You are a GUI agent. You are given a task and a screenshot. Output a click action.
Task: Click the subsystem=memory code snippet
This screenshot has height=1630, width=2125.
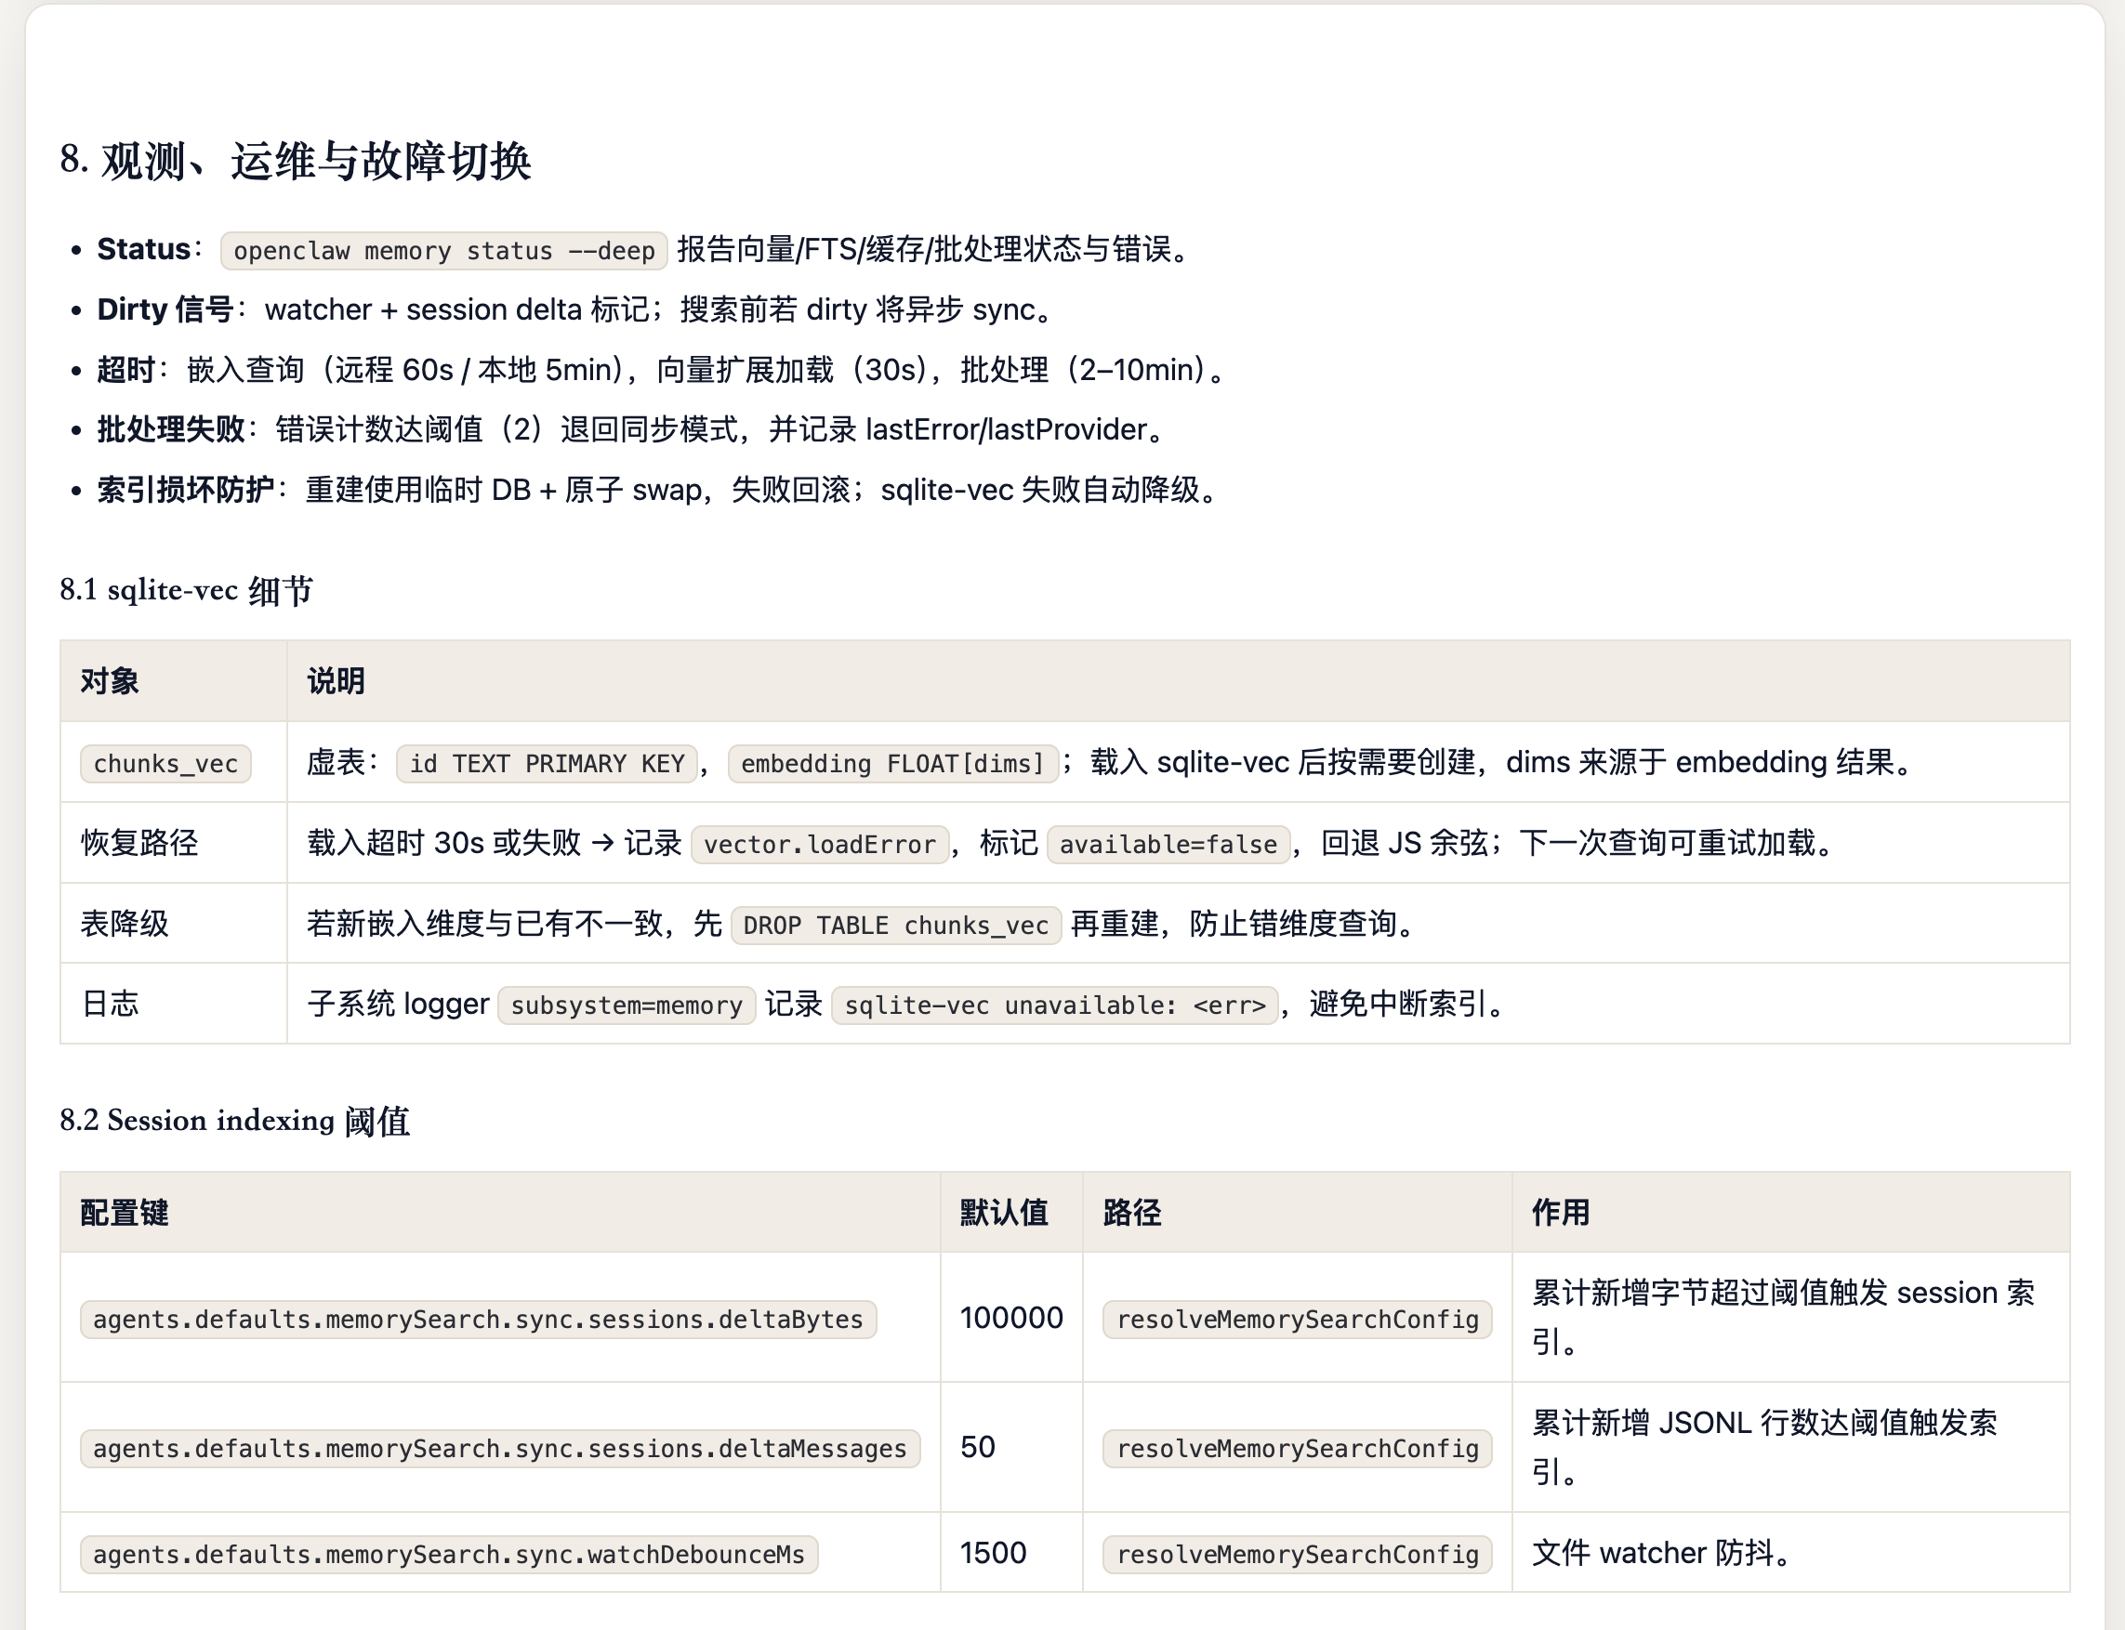point(626,1006)
